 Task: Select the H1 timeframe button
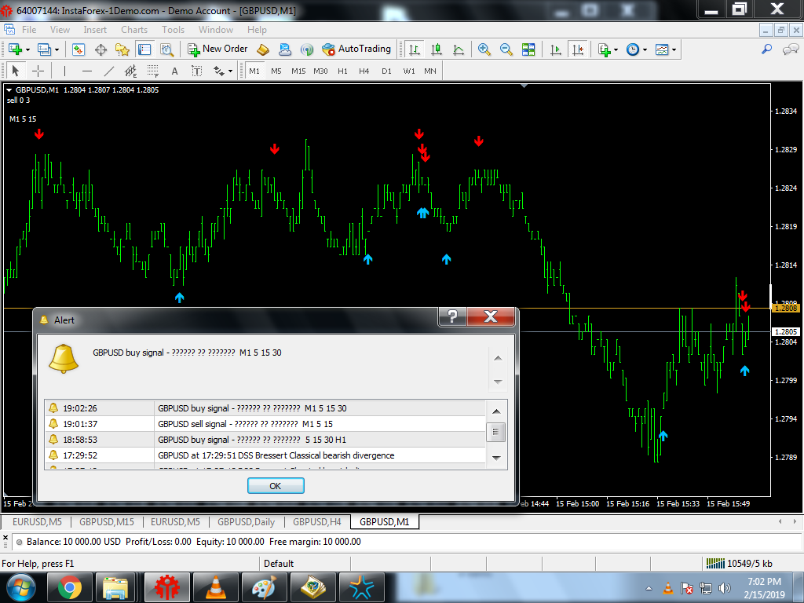(342, 71)
